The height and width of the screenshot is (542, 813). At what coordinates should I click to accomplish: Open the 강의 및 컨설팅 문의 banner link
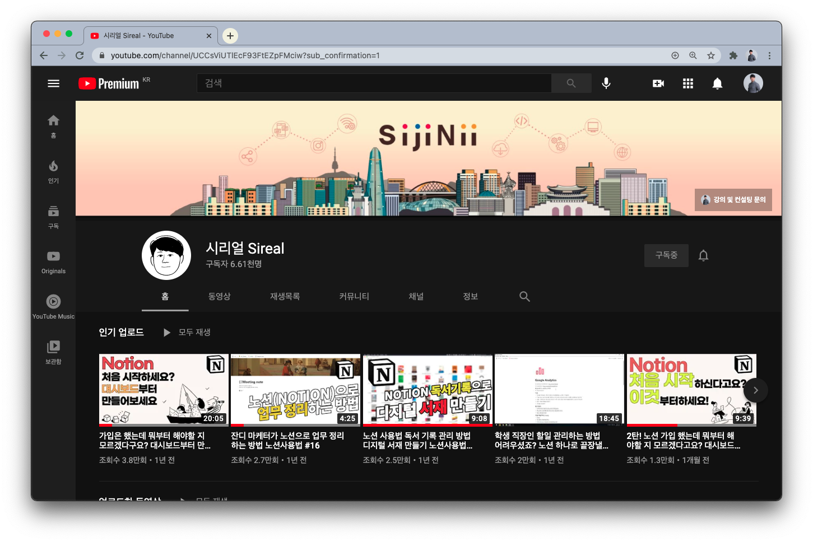coord(733,200)
